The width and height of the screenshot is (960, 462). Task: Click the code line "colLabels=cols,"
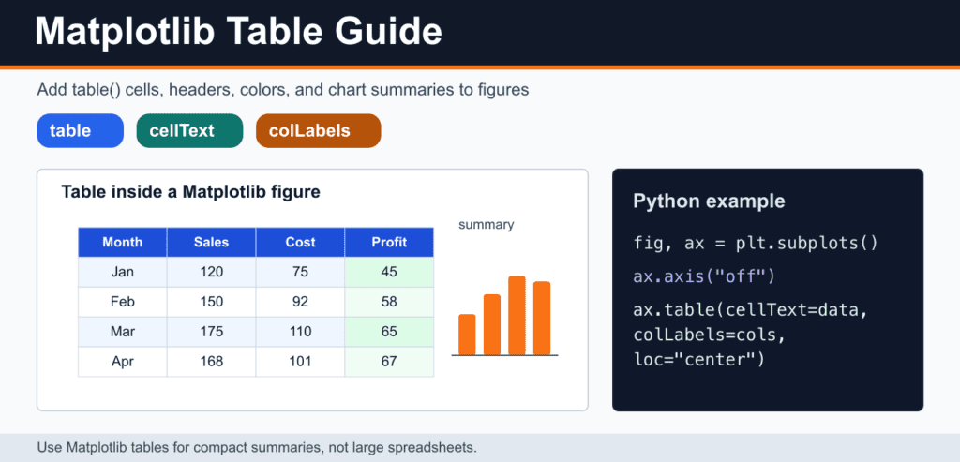[x=711, y=335]
